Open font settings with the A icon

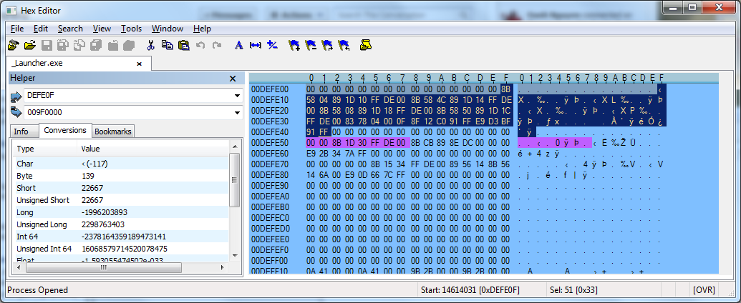pyautogui.click(x=239, y=46)
